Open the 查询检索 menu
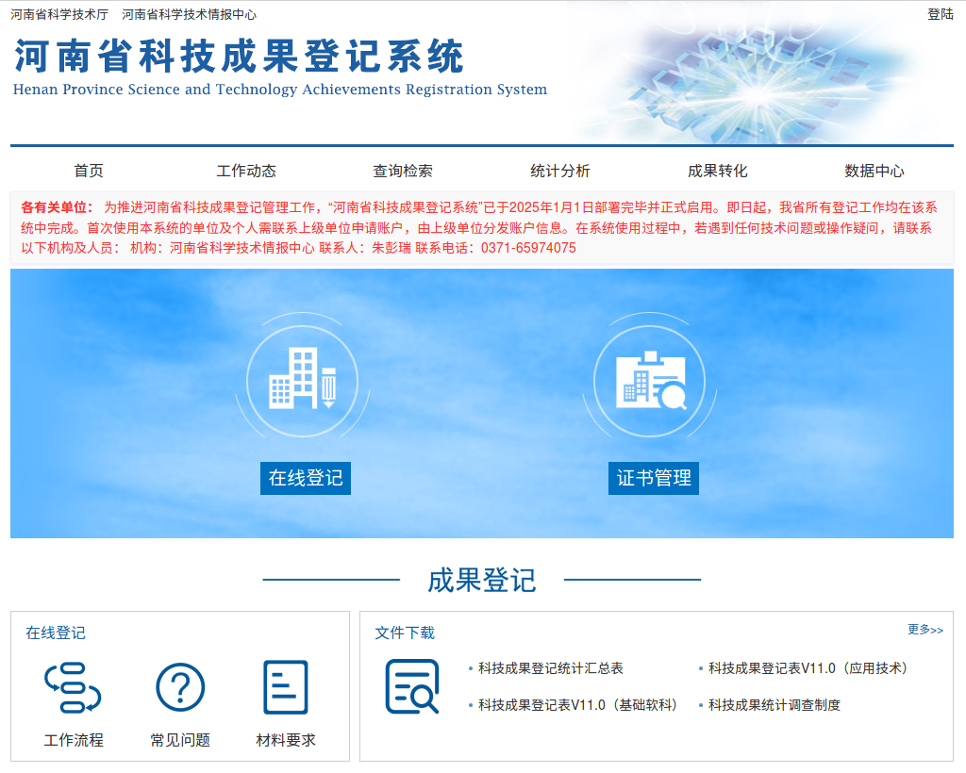 click(403, 171)
